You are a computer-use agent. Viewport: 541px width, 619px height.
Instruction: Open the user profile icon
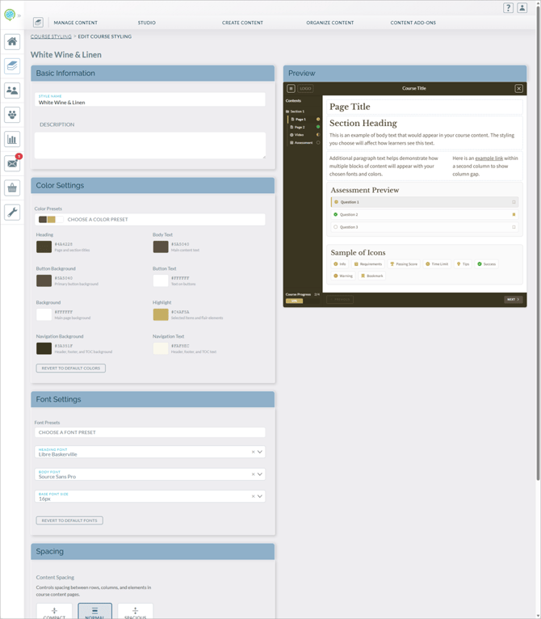pyautogui.click(x=522, y=8)
